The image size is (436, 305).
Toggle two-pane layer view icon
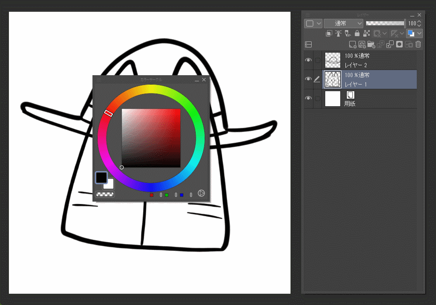(x=308, y=44)
